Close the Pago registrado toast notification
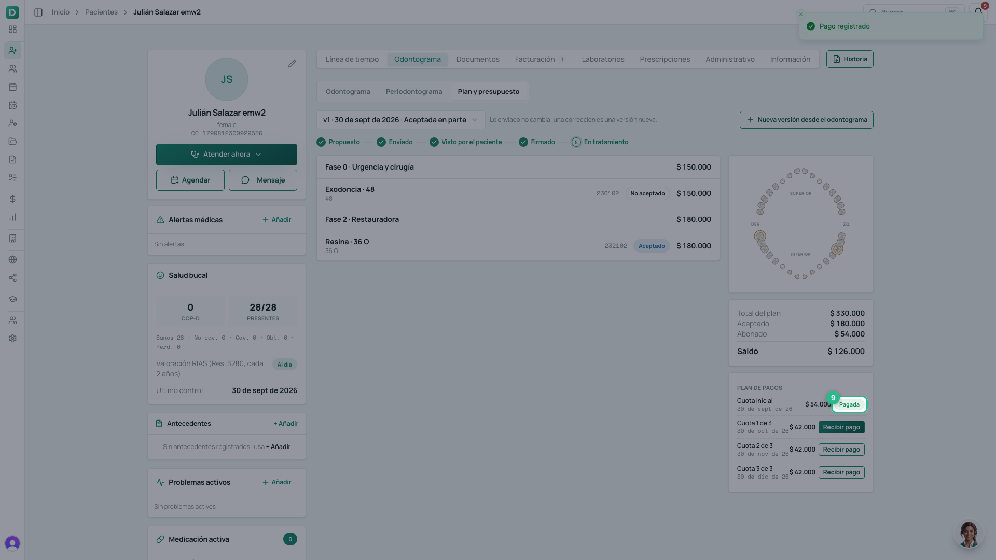The height and width of the screenshot is (560, 996). (x=801, y=15)
